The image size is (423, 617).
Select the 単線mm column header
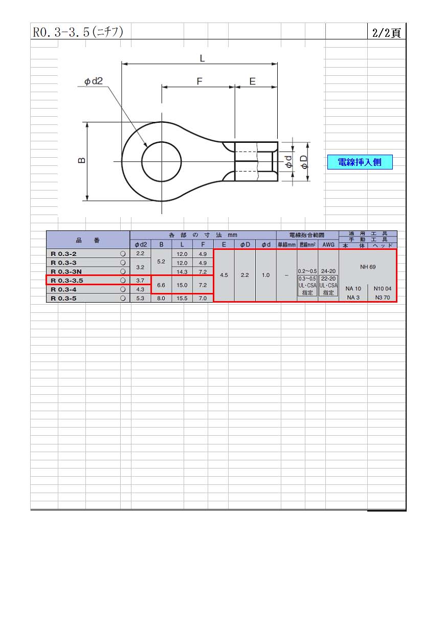tap(286, 245)
